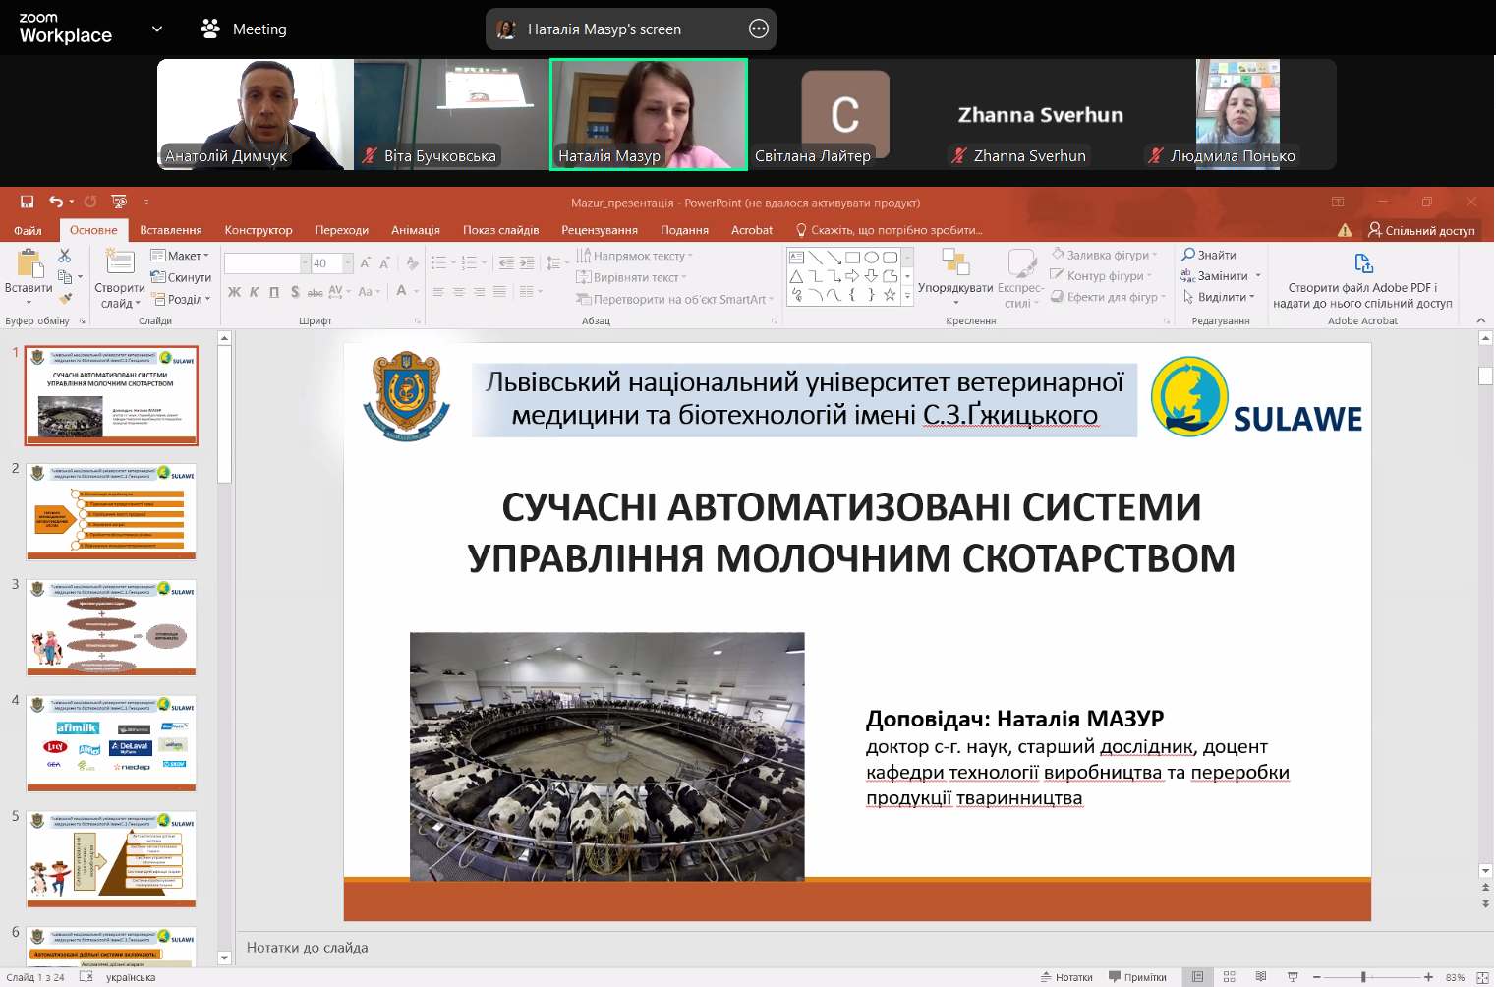Click the Знайти search tool

1209,255
